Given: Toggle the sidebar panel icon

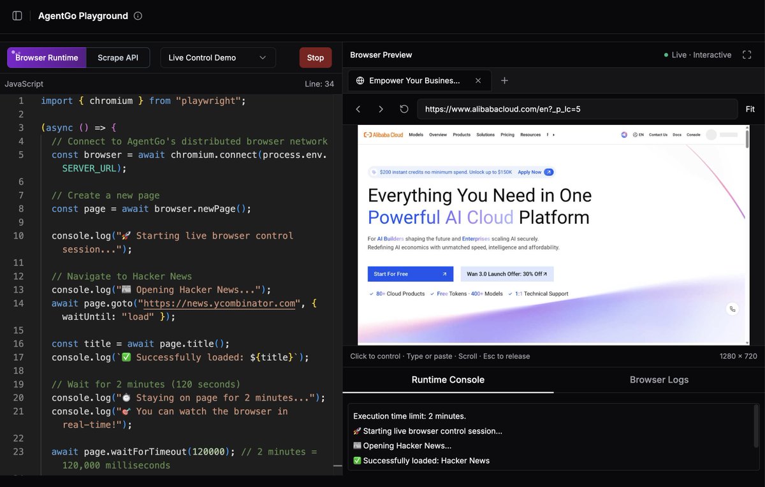Looking at the screenshot, I should (17, 16).
